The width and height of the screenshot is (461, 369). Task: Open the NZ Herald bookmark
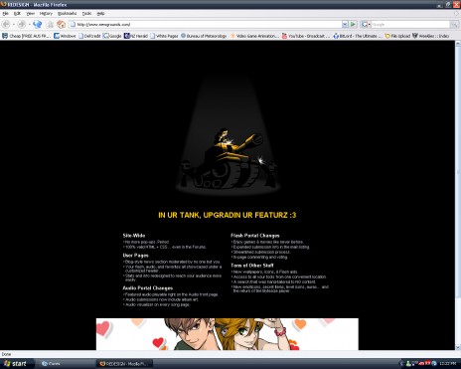[x=136, y=36]
